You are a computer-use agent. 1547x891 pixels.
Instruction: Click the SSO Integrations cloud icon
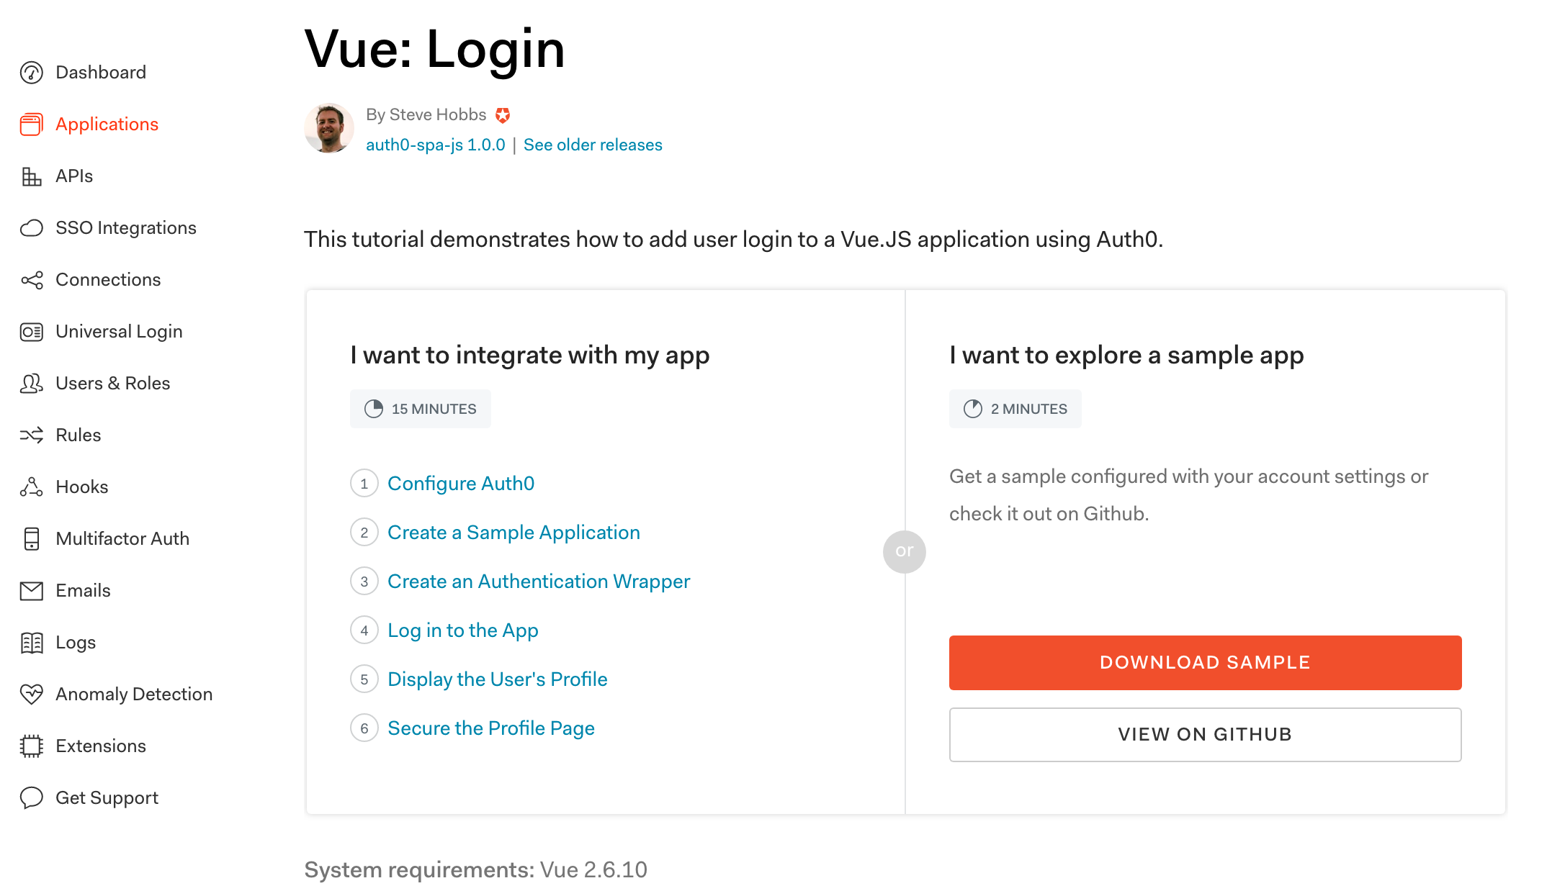click(32, 228)
